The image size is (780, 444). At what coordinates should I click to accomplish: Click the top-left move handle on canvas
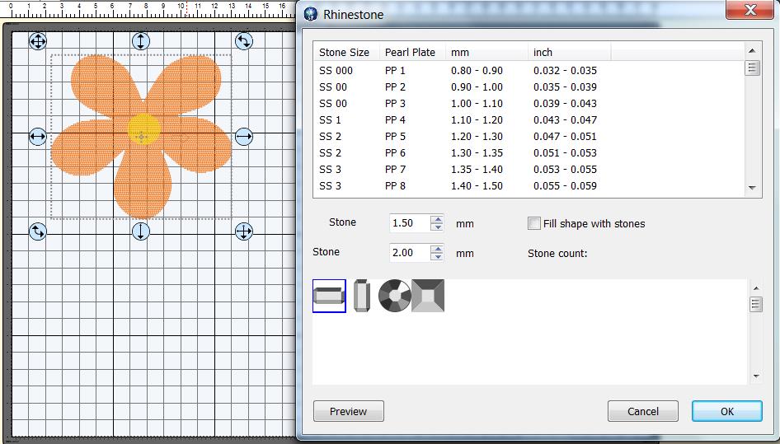[38, 41]
